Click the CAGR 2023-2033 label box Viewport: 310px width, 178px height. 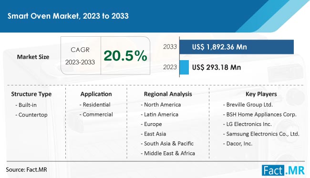point(81,55)
